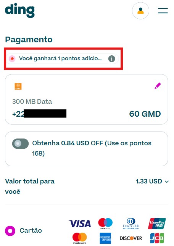Click the Cartão payment label
The height and width of the screenshot is (246, 174).
(31, 230)
